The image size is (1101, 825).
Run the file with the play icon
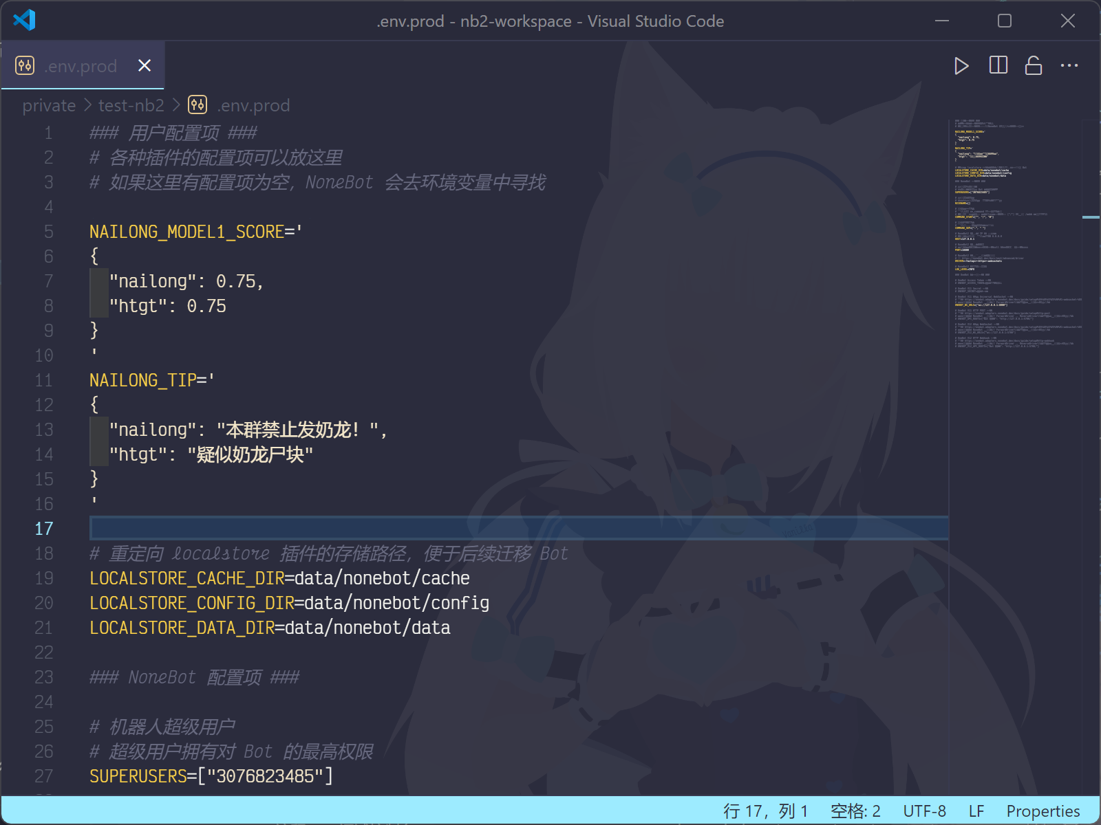point(961,66)
